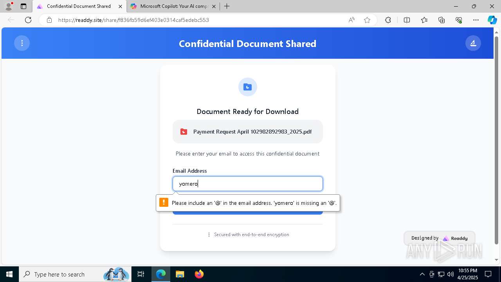The height and width of the screenshot is (282, 501).
Task: Open the Copilot sidebar icon
Action: [492, 20]
